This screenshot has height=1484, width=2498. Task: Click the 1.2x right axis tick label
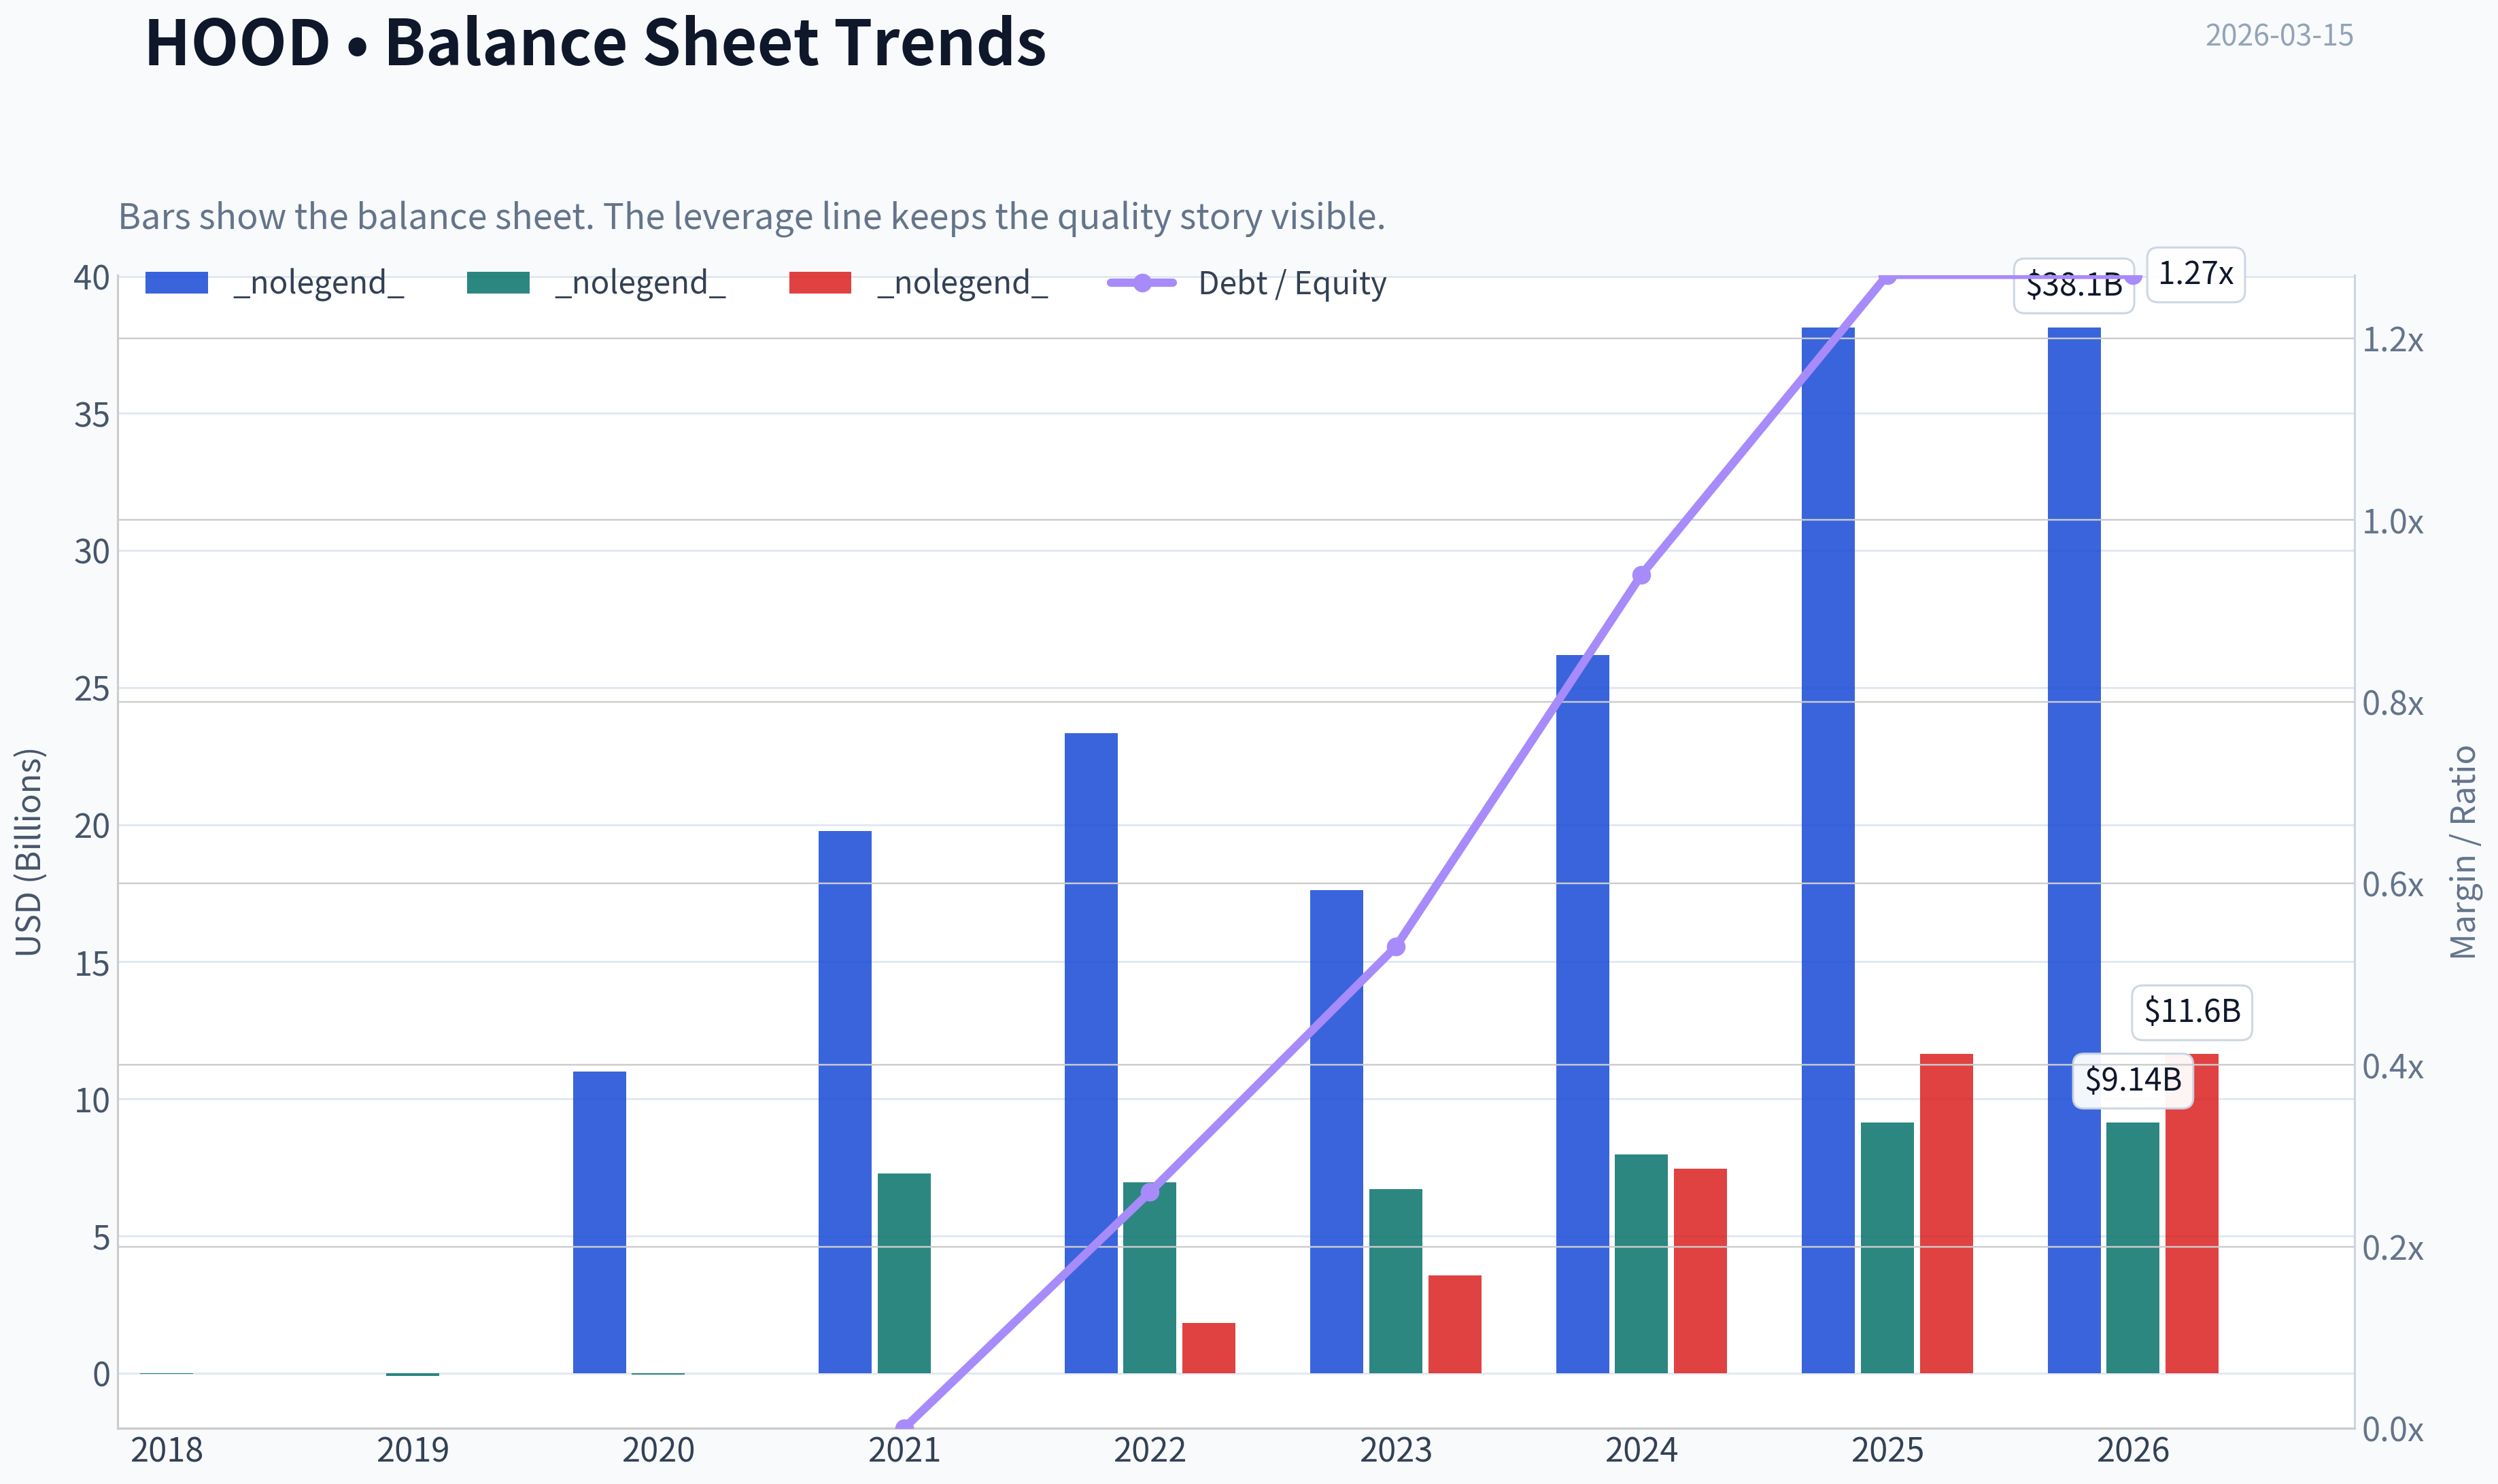click(x=2393, y=340)
